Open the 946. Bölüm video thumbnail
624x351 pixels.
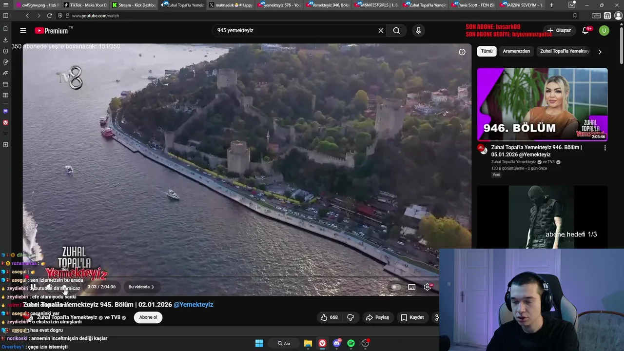point(542,104)
